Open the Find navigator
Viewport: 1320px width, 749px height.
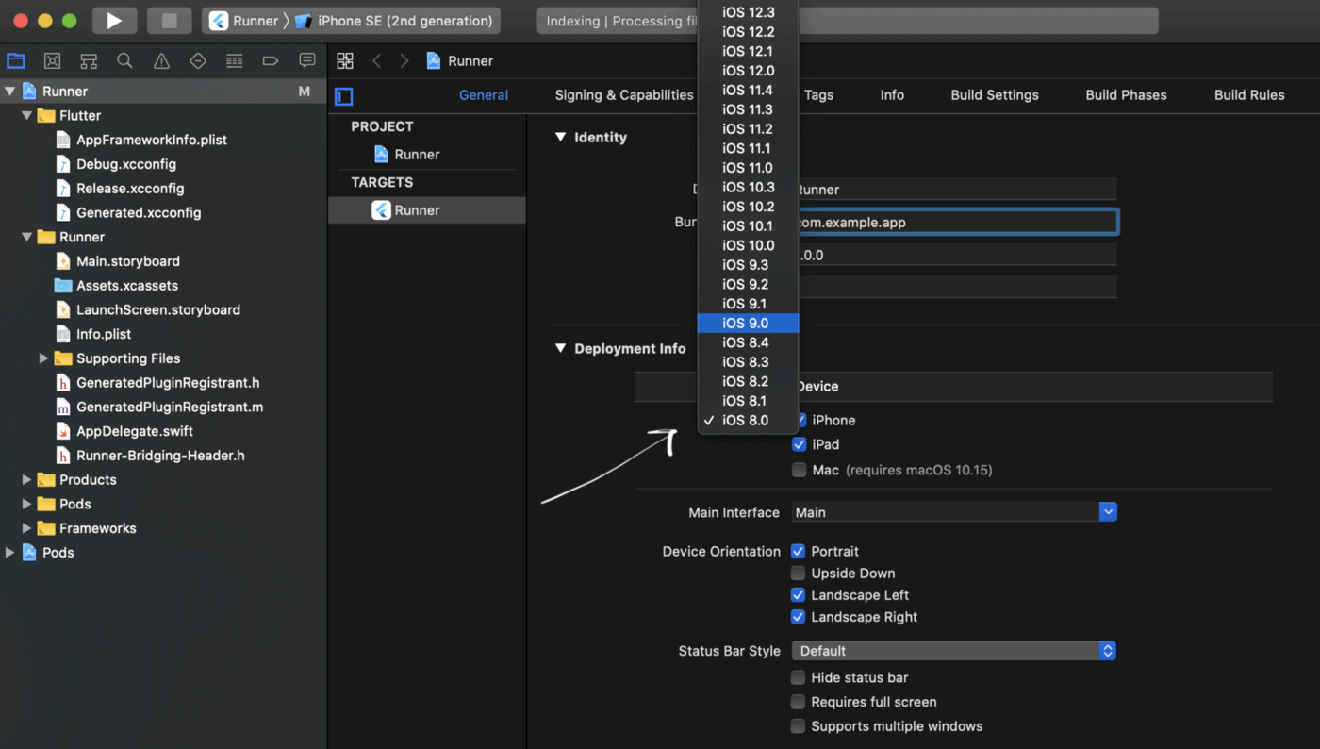(124, 61)
